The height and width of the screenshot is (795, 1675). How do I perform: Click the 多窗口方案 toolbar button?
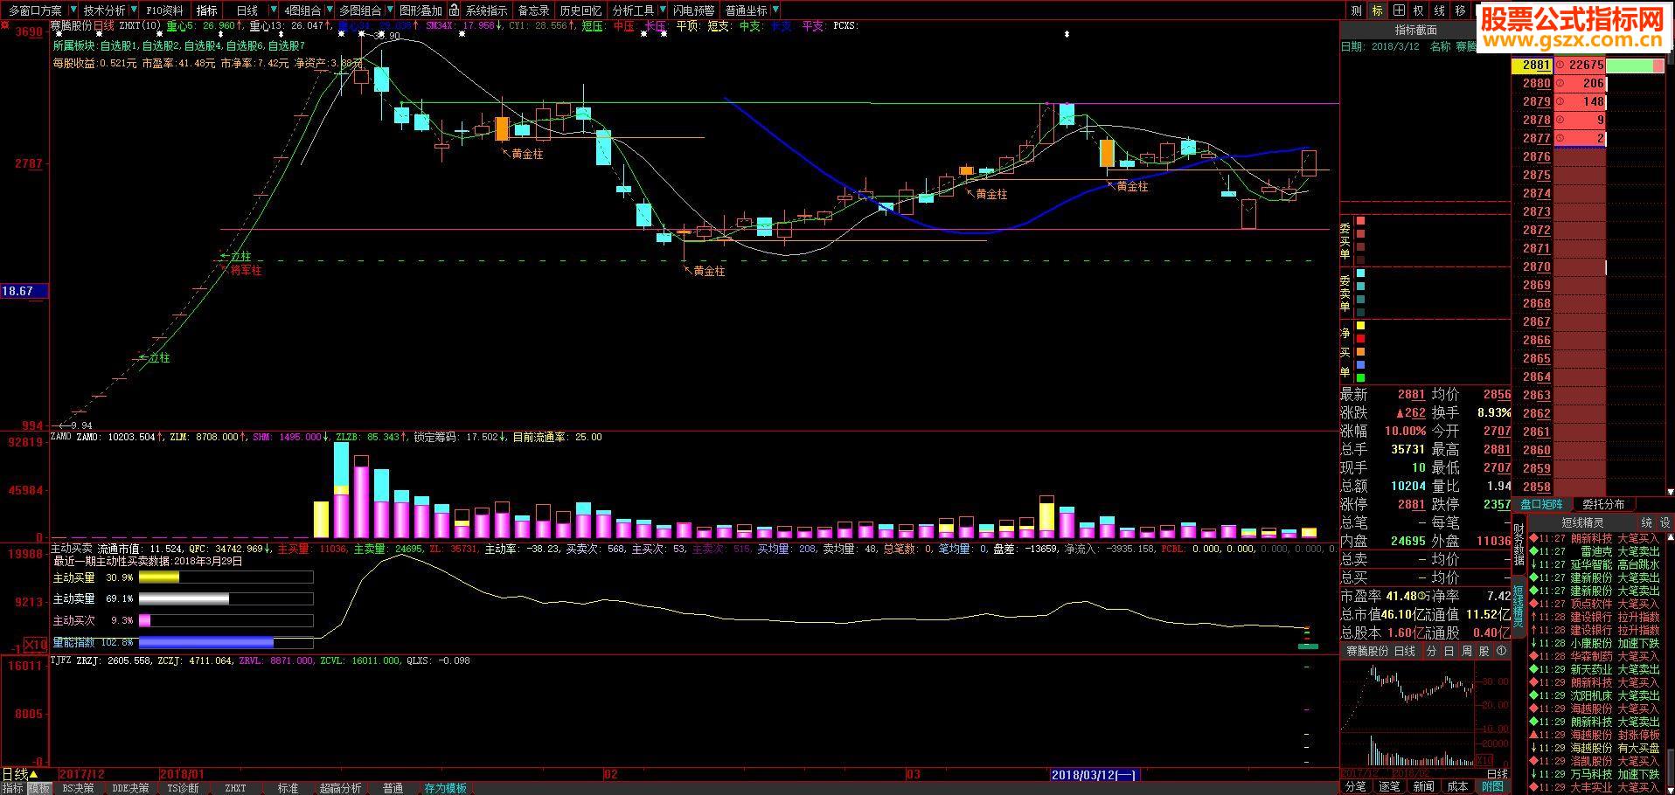[x=35, y=10]
